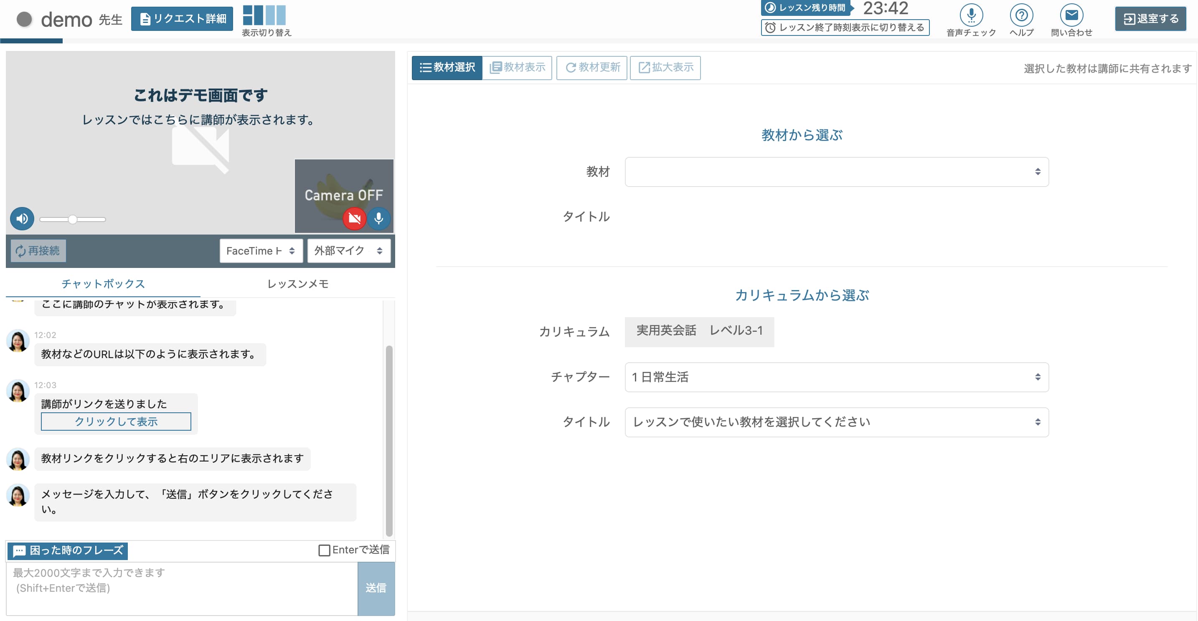Toggle the camera on with the red camera button
1198x621 pixels.
(354, 218)
